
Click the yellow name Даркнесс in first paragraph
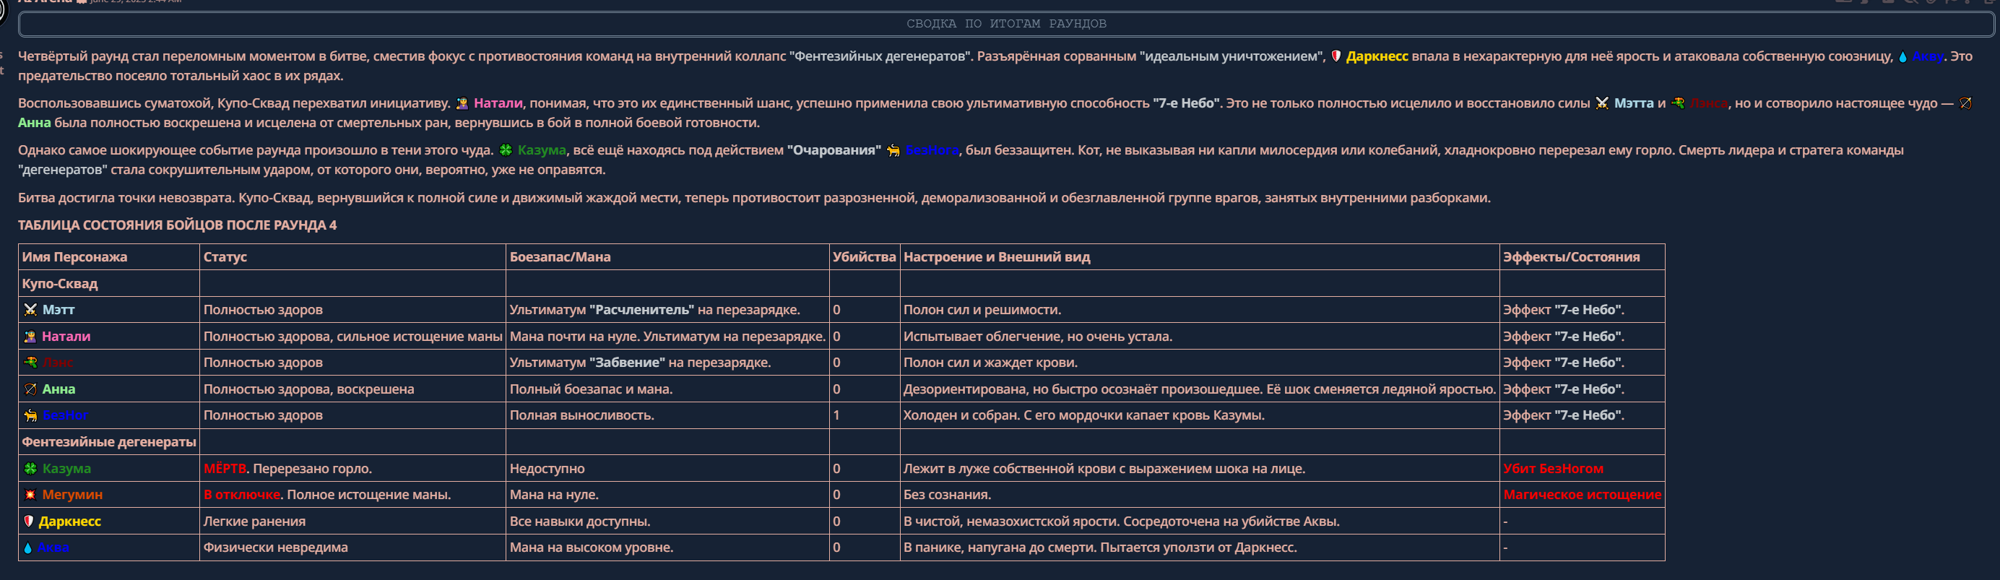pos(1377,56)
